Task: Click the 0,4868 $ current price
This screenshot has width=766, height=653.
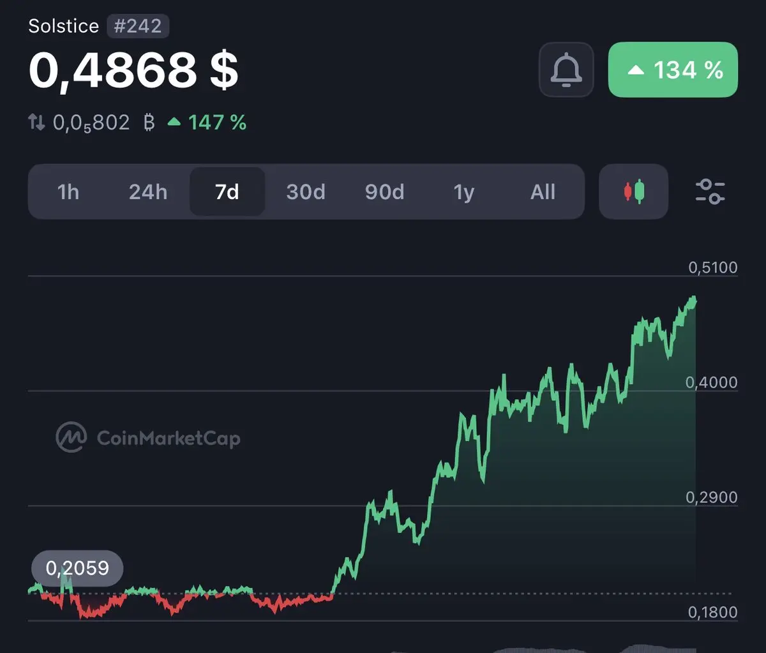Action: tap(133, 70)
